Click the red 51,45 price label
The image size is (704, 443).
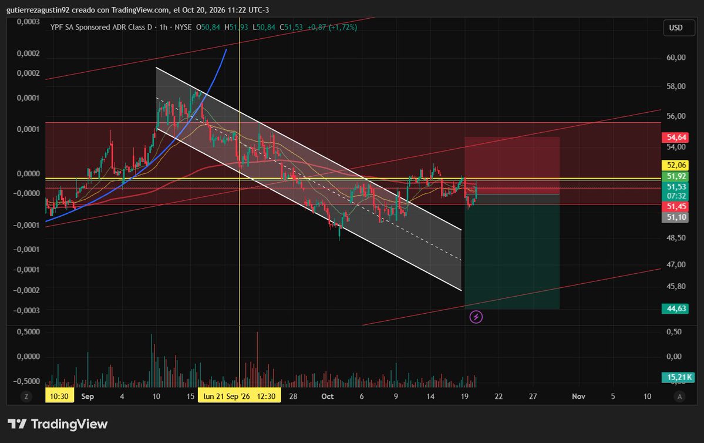676,207
